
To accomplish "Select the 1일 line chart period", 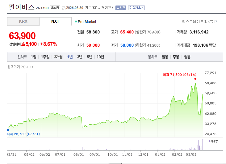I will coord(33,57).
